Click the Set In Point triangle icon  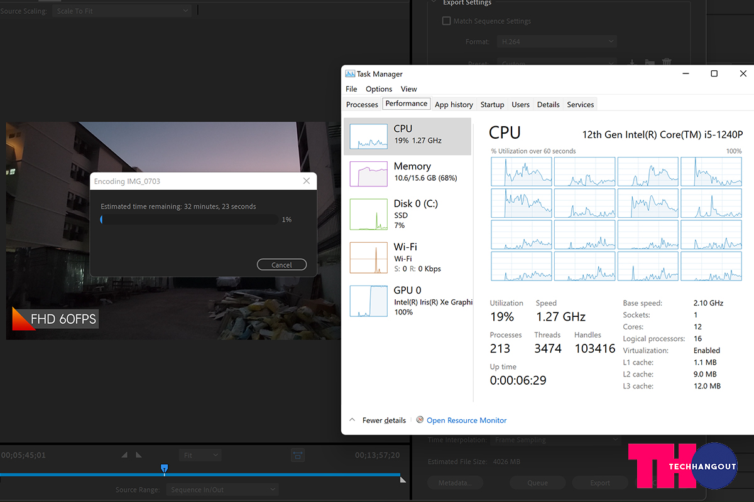[x=124, y=455]
